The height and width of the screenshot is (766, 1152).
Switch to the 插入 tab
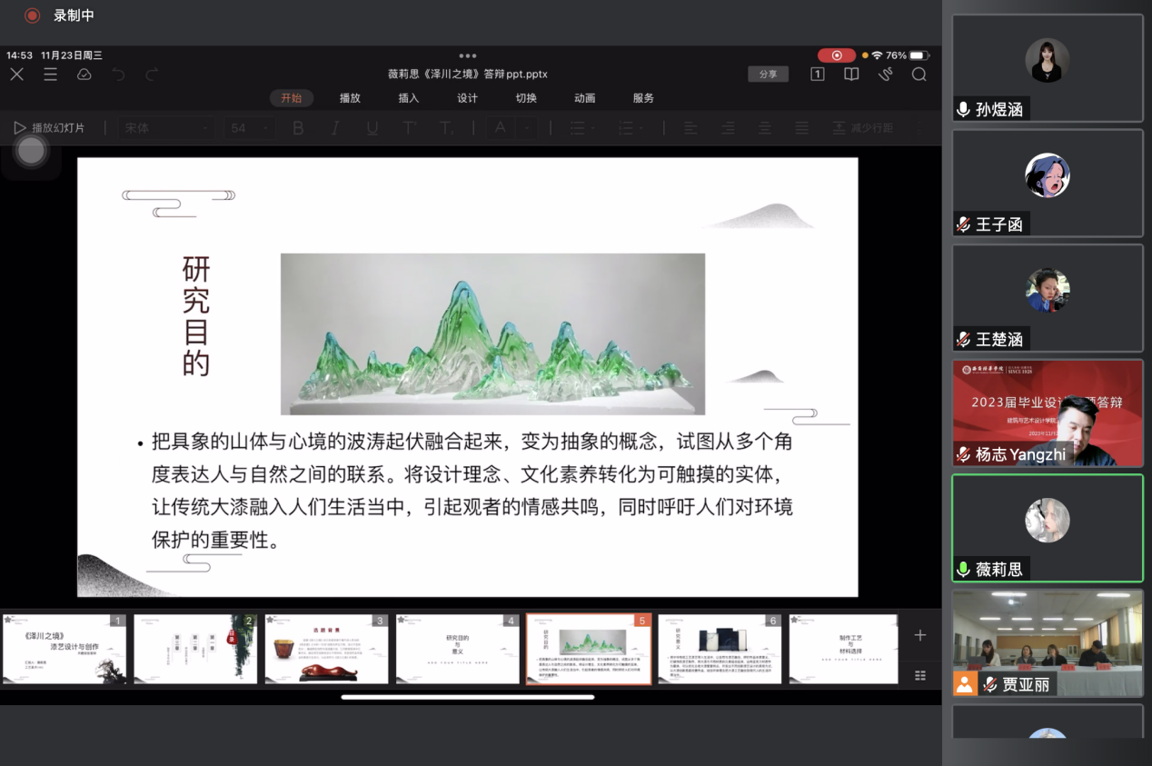[409, 98]
